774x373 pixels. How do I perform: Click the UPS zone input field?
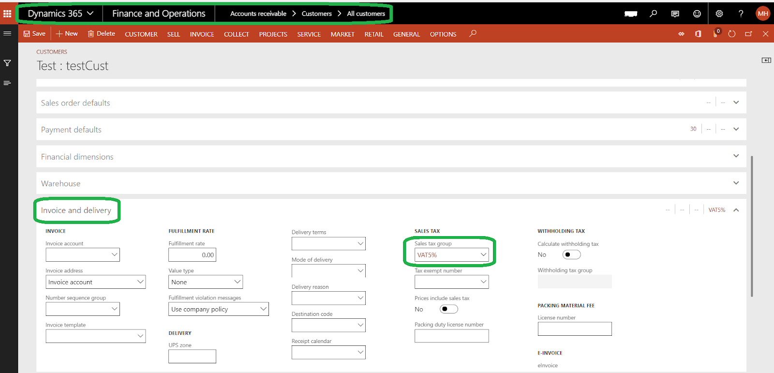[x=193, y=357]
